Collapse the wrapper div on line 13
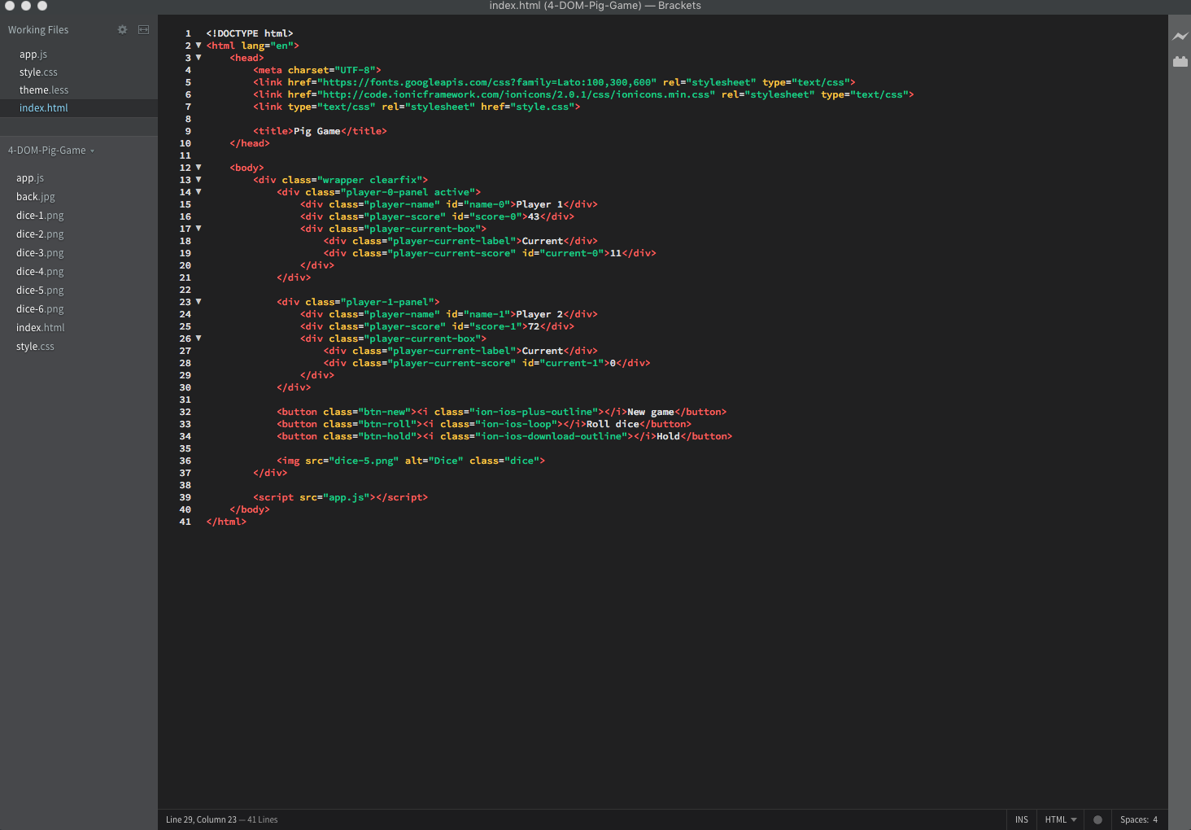The height and width of the screenshot is (830, 1191). click(x=198, y=180)
